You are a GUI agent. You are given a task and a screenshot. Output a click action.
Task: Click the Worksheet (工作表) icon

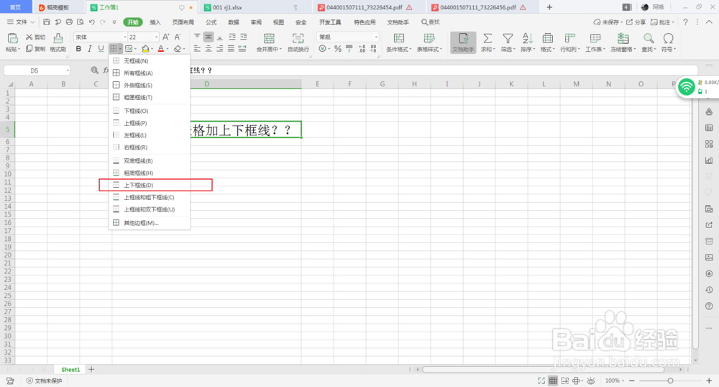tap(595, 39)
